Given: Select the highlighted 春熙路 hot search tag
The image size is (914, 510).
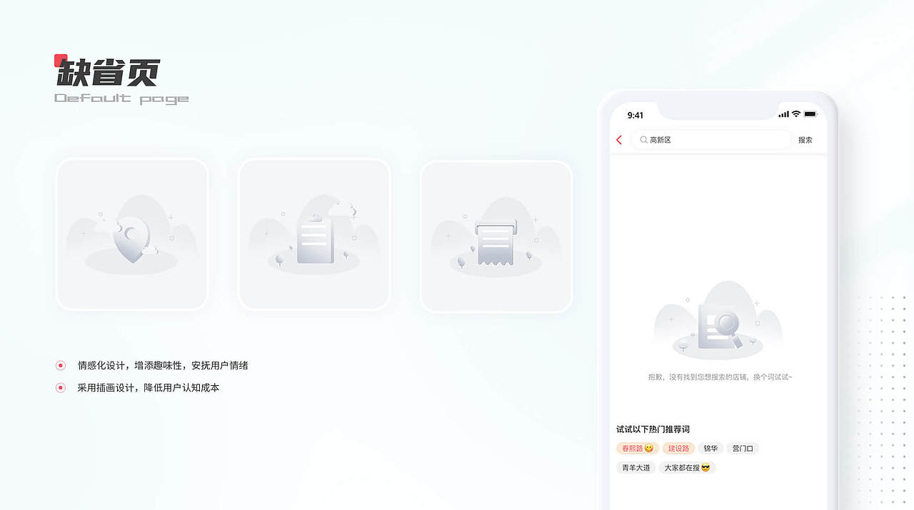Looking at the screenshot, I should 637,448.
